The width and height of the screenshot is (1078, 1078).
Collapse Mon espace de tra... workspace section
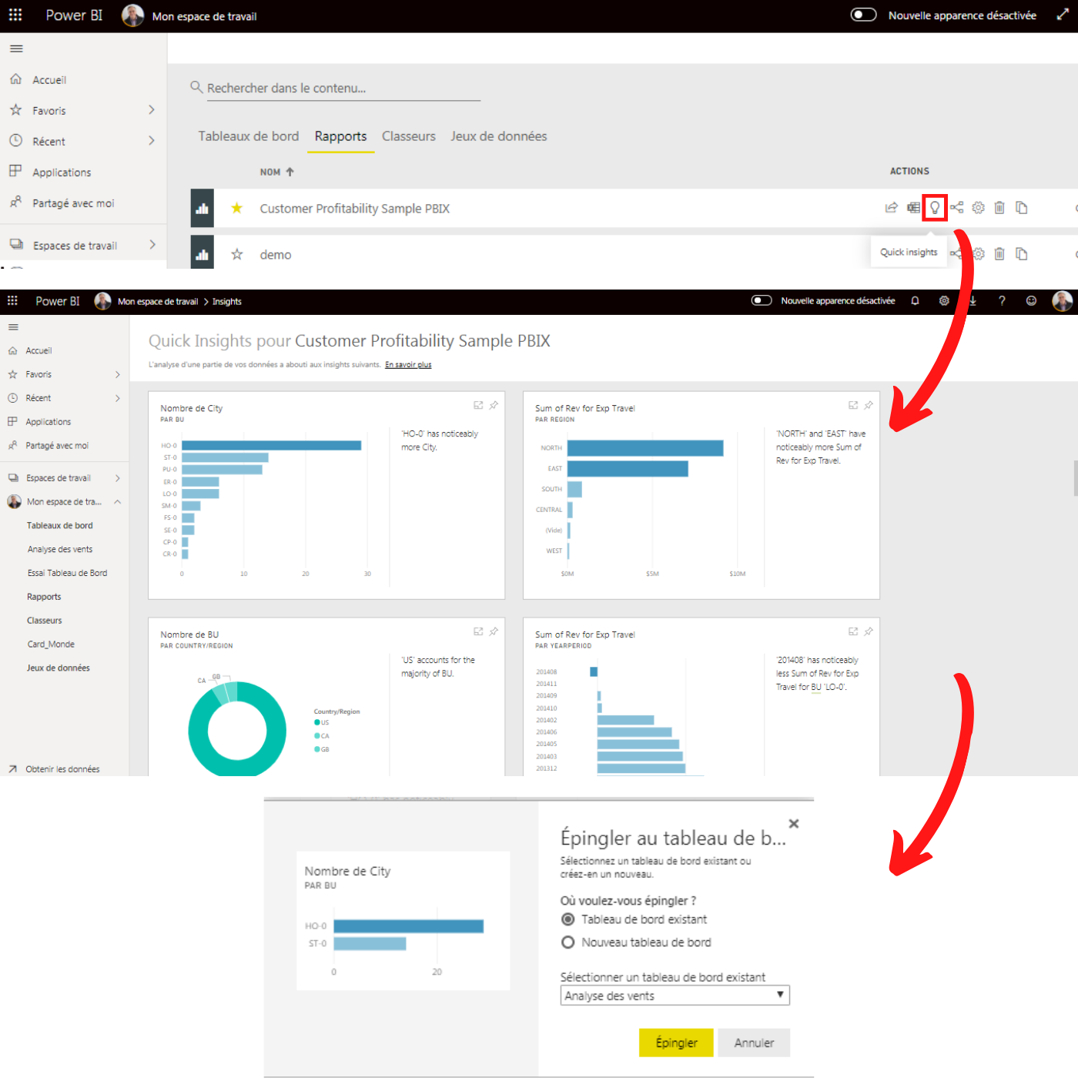pos(118,502)
